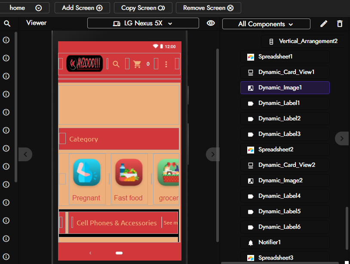Screen dimensions: 350x264
Task: Click the Fast food category icon
Action: 129,172
